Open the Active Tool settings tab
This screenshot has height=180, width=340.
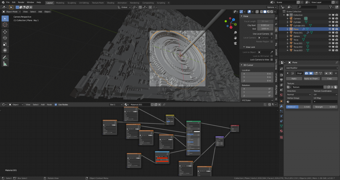point(281,68)
